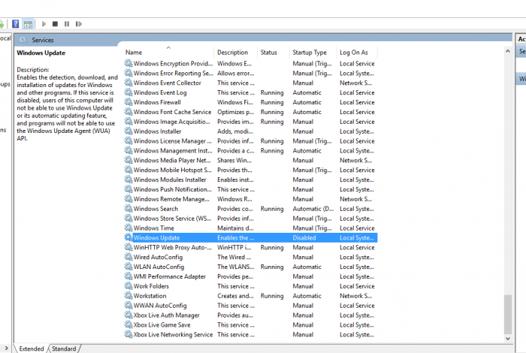Open the Help toolbar icon
Viewport: 526px width, 353px height.
(x=16, y=24)
